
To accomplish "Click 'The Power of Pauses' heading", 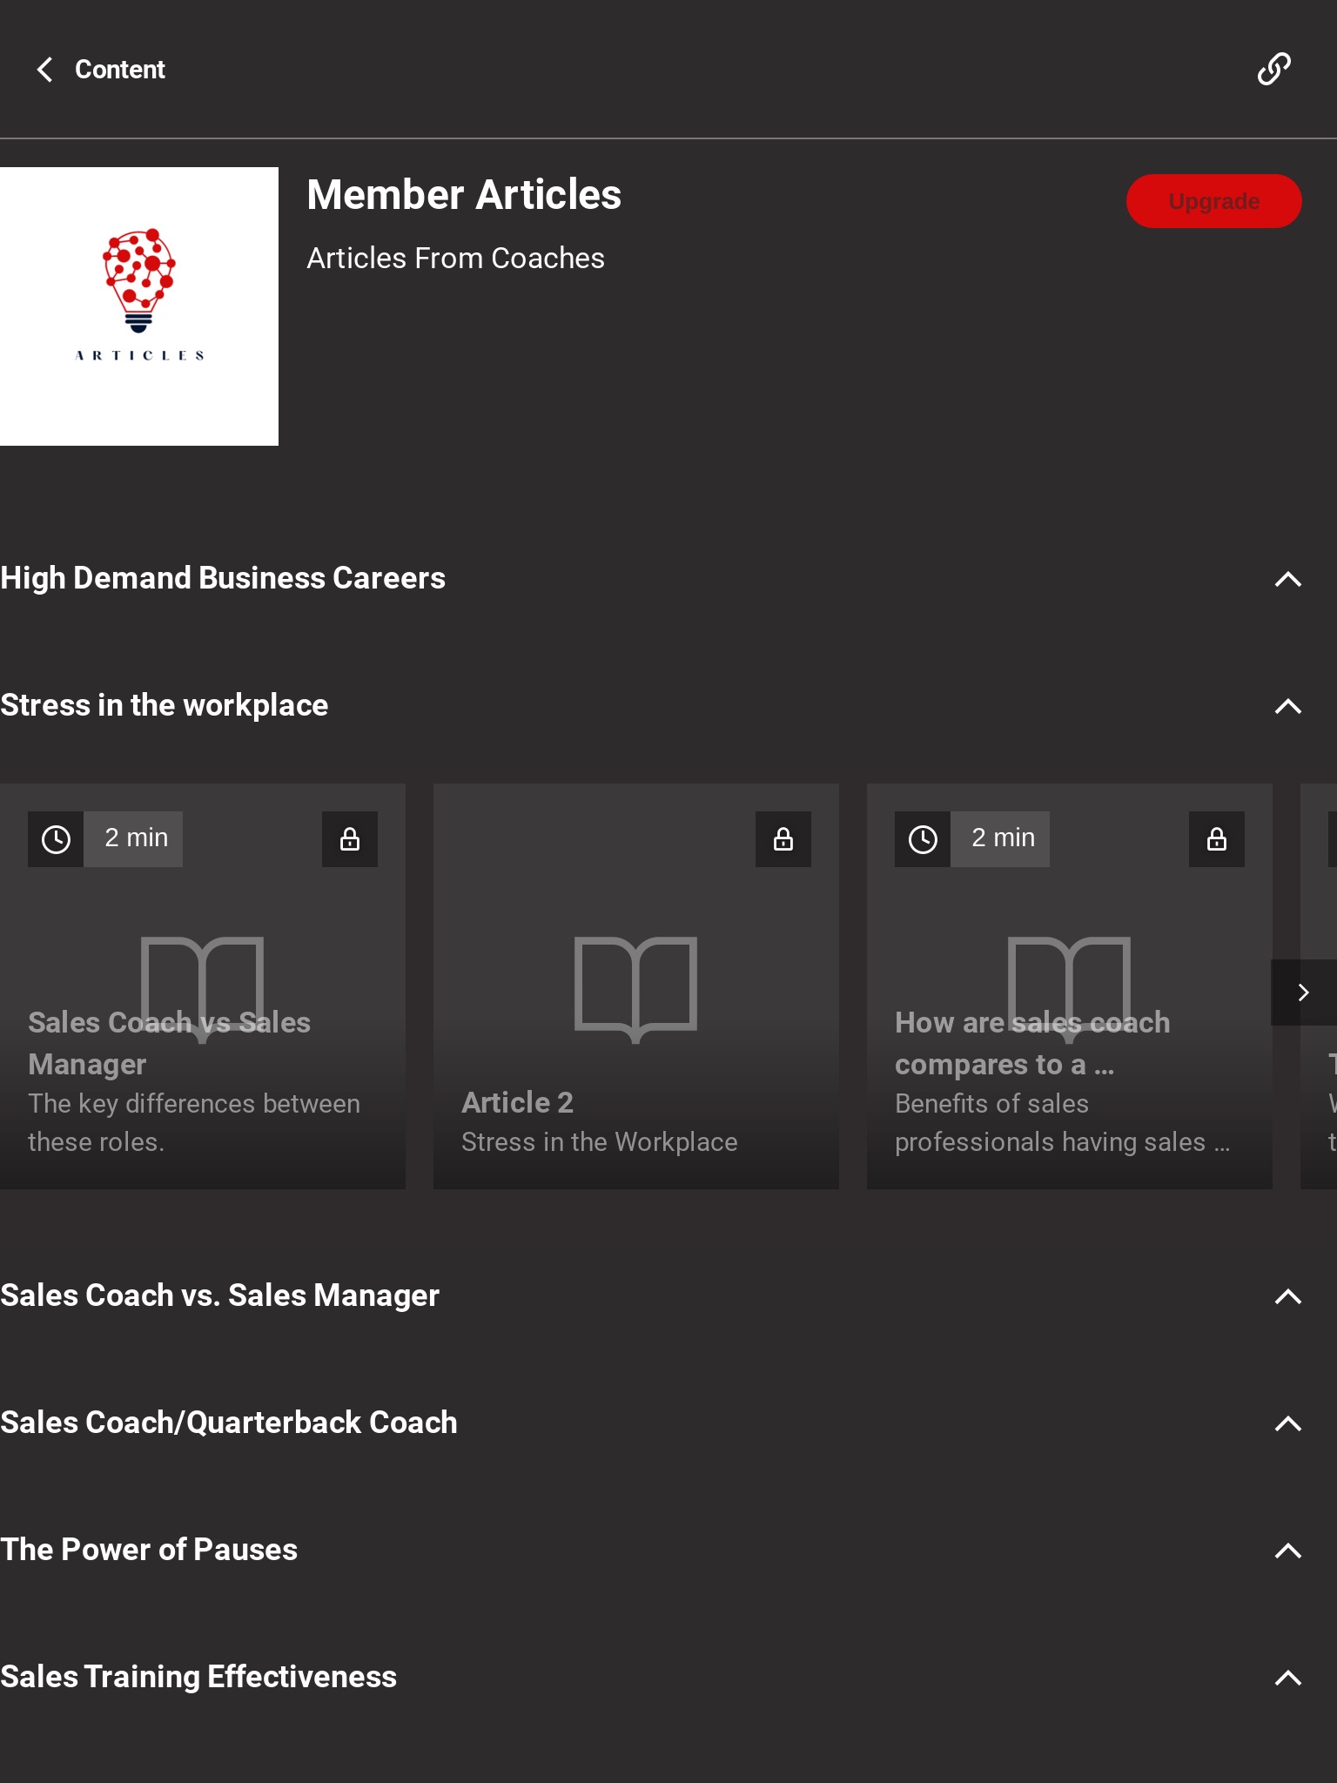I will [x=149, y=1550].
